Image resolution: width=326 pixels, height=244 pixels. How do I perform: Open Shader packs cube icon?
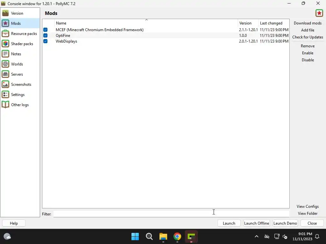coord(5,44)
